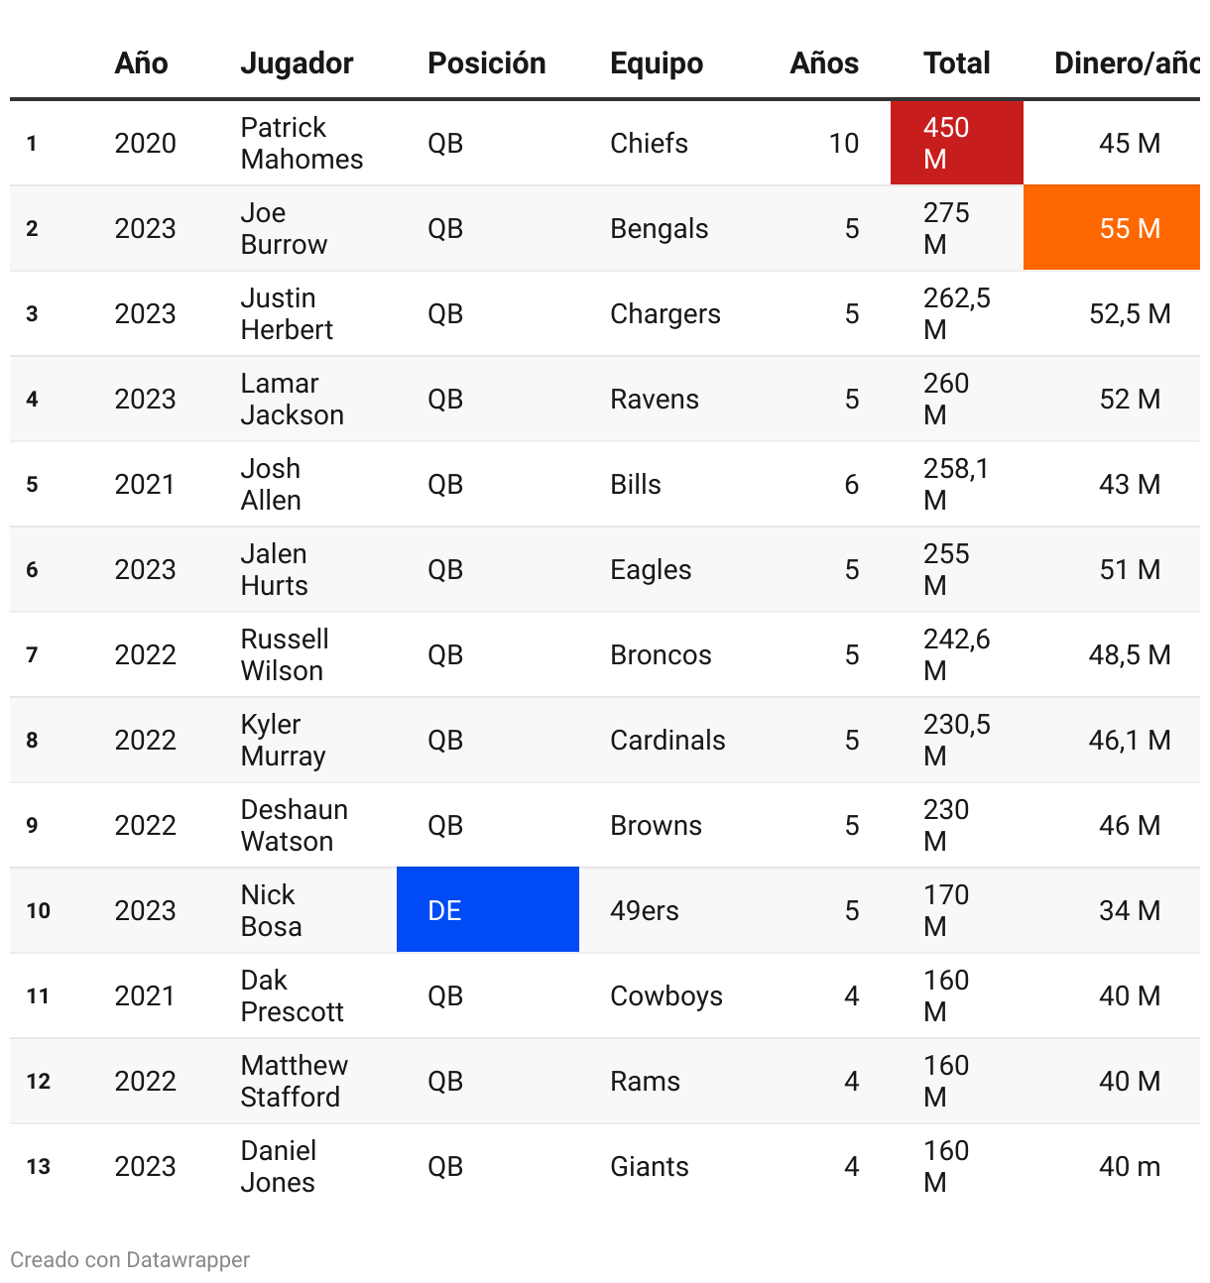Select Patrick Mahomes player name
1210x1283 pixels.
click(302, 143)
